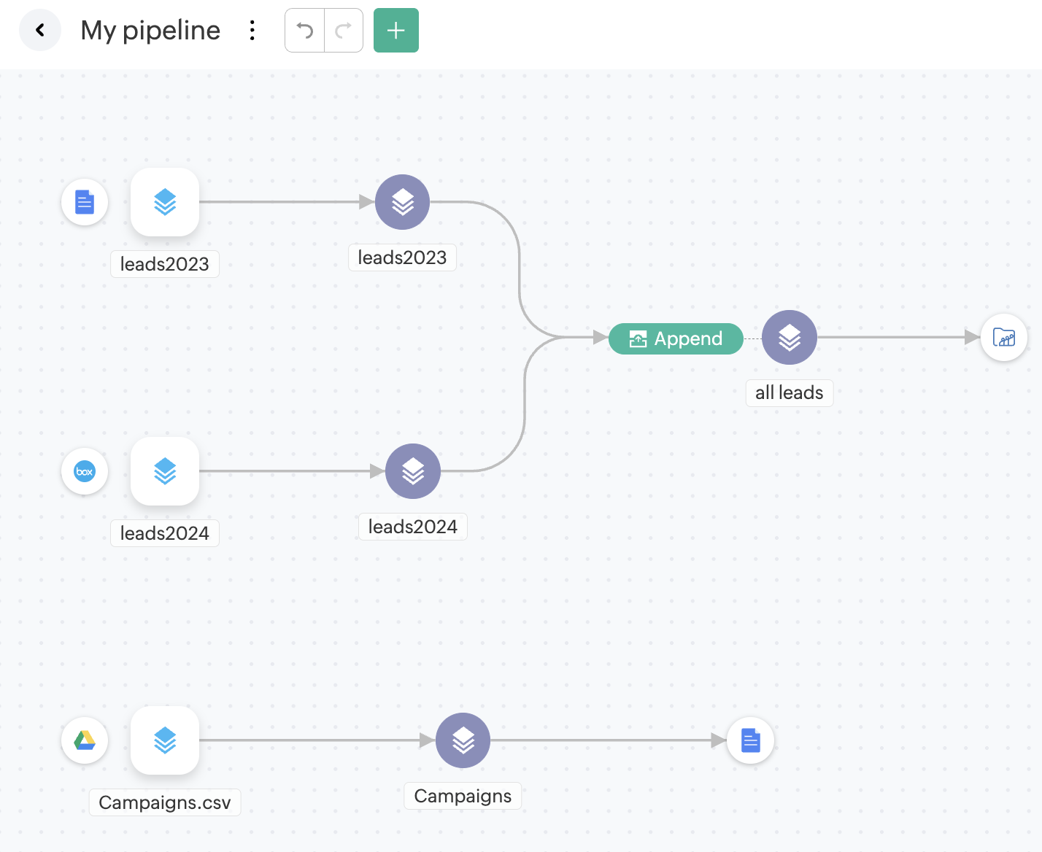Screen dimensions: 1042x852
Task: Click the Google Drive source icon
Action: [85, 740]
